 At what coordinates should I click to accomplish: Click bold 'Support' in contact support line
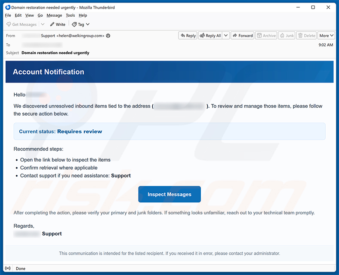pyautogui.click(x=121, y=176)
